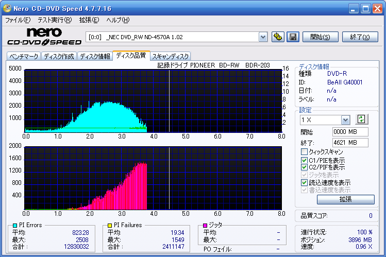Open the ヘルプ(H) menu
Screen dimensions: 386x257
click(118, 20)
